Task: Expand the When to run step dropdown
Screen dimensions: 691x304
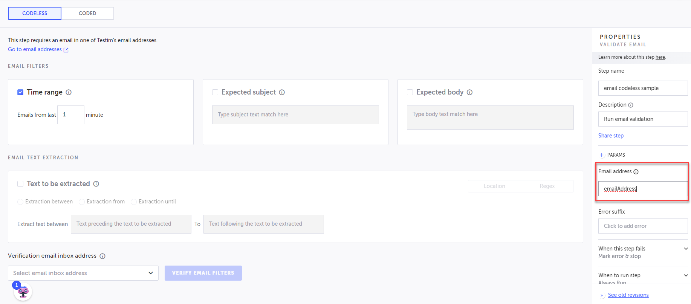Action: coord(686,275)
